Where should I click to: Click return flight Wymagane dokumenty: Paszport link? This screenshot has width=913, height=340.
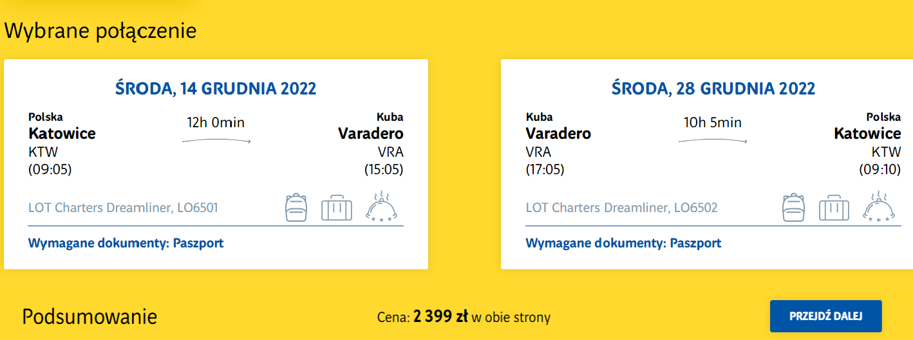623,244
